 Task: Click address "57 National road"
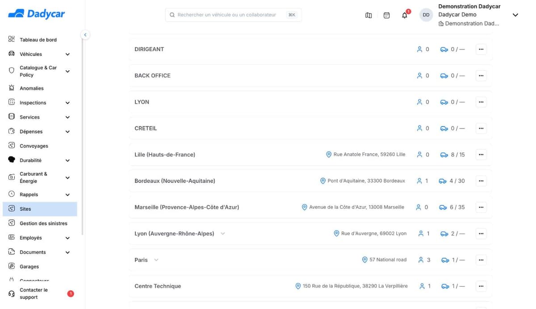(388, 260)
